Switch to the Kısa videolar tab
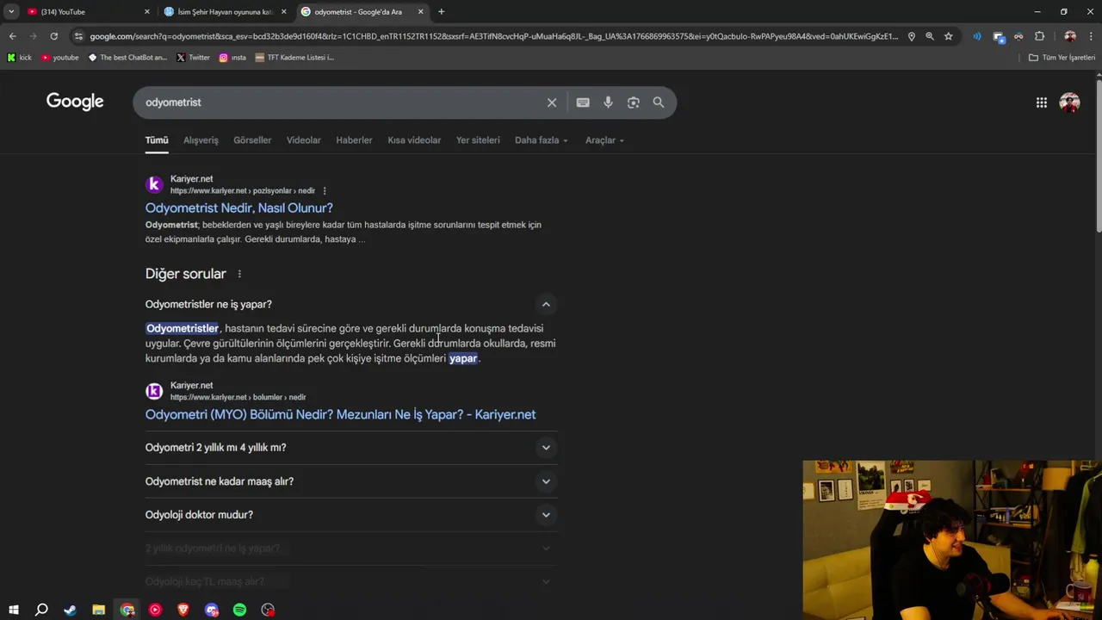The height and width of the screenshot is (620, 1102). (x=414, y=140)
